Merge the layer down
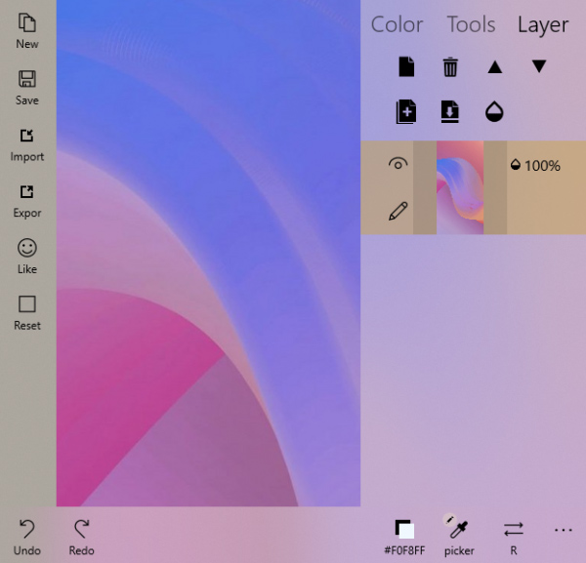 coord(450,111)
